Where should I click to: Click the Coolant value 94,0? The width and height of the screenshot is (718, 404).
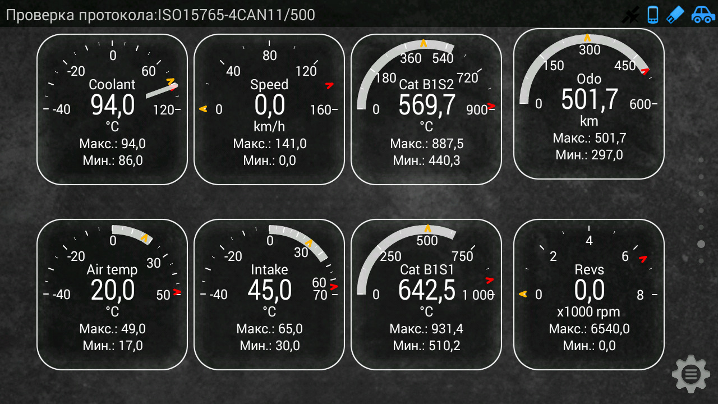tap(112, 105)
